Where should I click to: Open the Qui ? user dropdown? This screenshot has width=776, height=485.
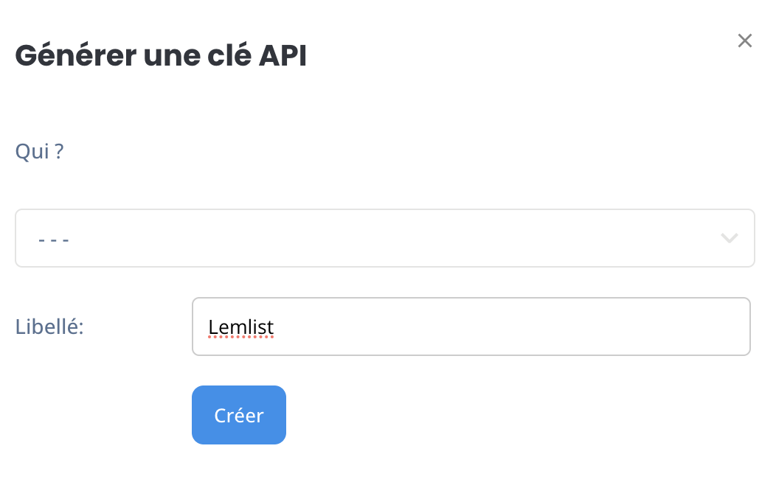384,238
